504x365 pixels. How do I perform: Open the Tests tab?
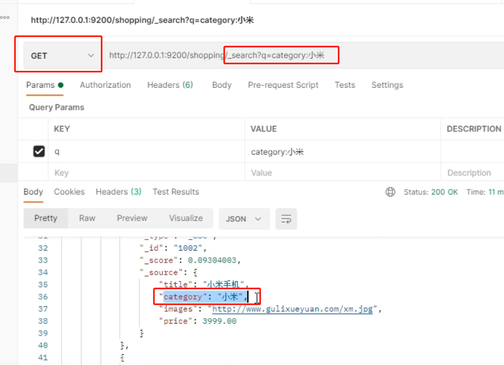(x=345, y=85)
